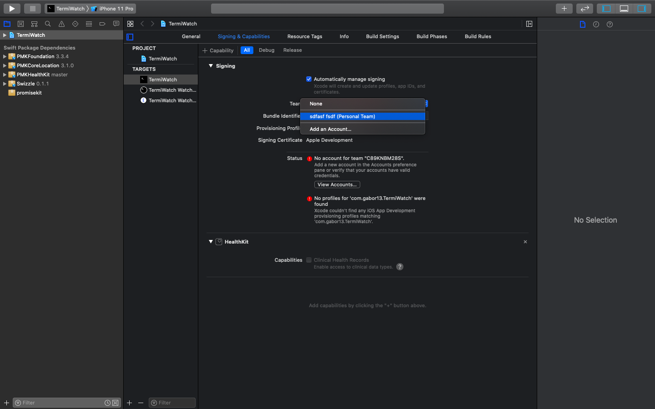The image size is (655, 409).
Task: Filter source-controlled files only
Action: pos(116,403)
